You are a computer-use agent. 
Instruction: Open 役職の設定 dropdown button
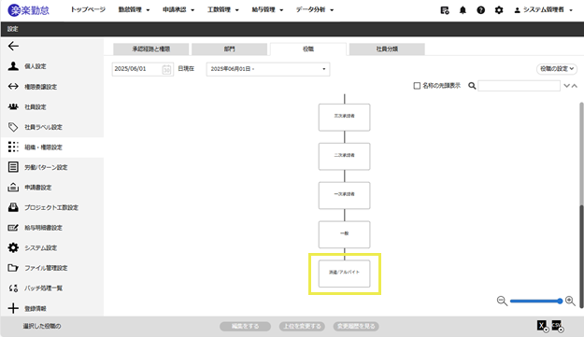point(557,69)
